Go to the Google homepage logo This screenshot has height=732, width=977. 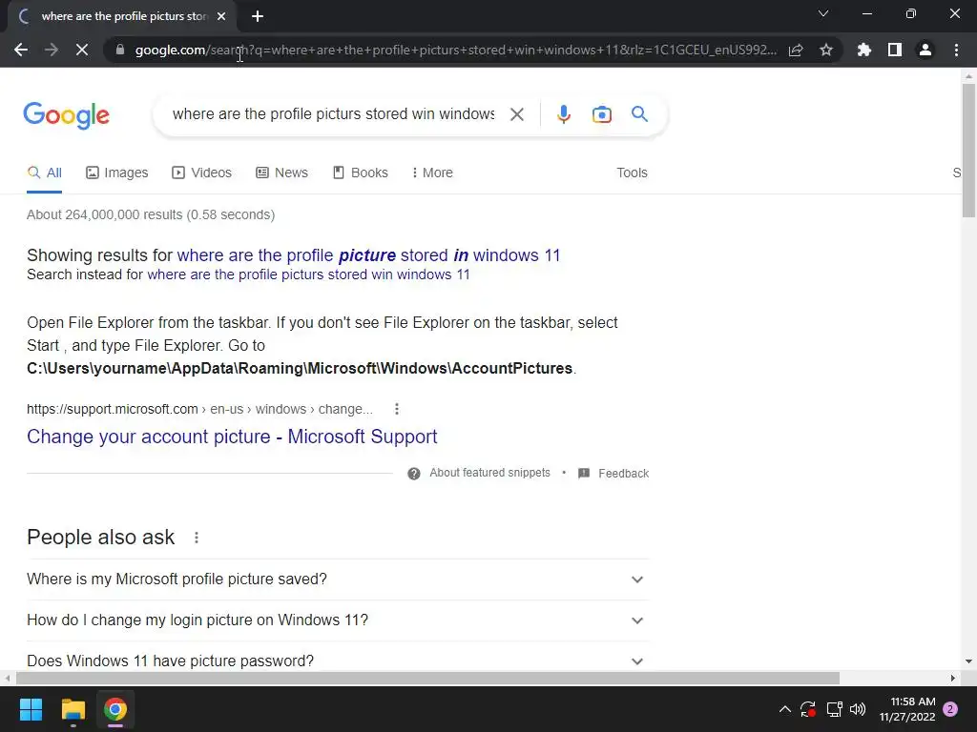tap(66, 115)
